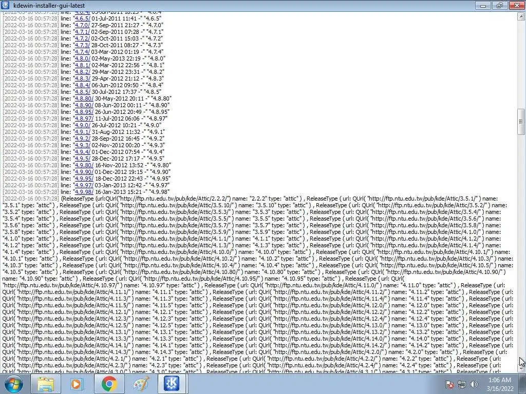Open the 4.8.1/ link

click(x=82, y=65)
